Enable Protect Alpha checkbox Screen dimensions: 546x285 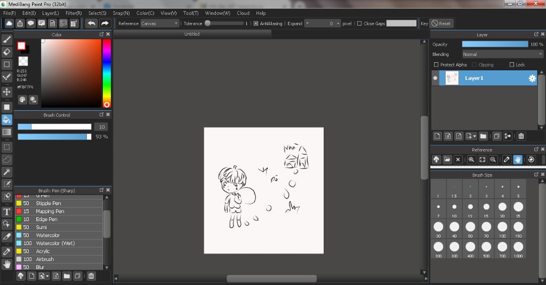pos(436,65)
